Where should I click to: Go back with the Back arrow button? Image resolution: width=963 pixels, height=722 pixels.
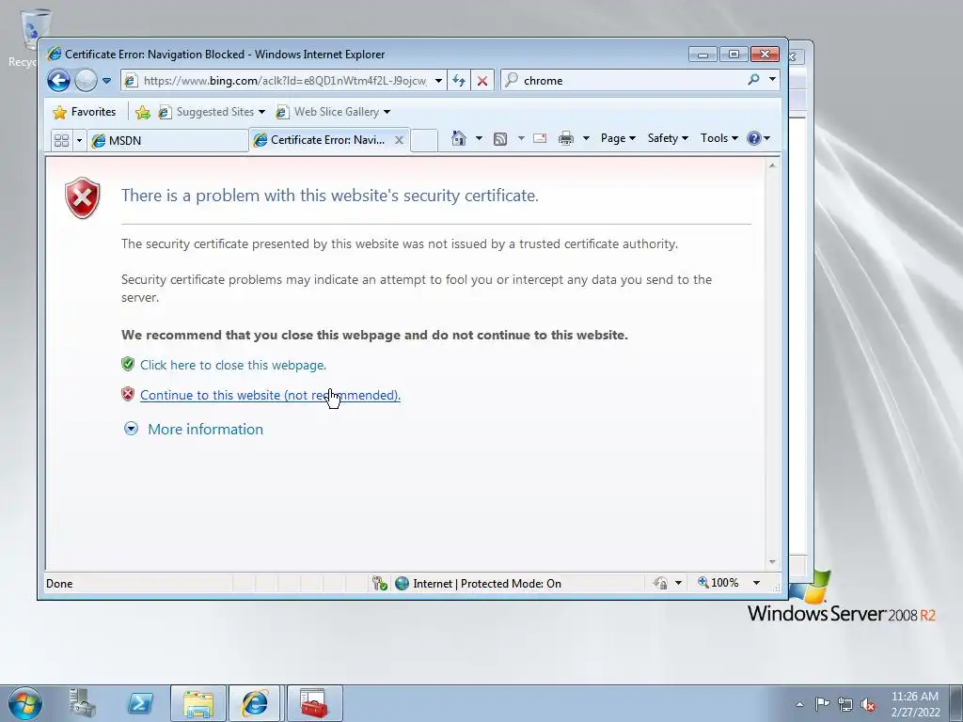pyautogui.click(x=58, y=81)
